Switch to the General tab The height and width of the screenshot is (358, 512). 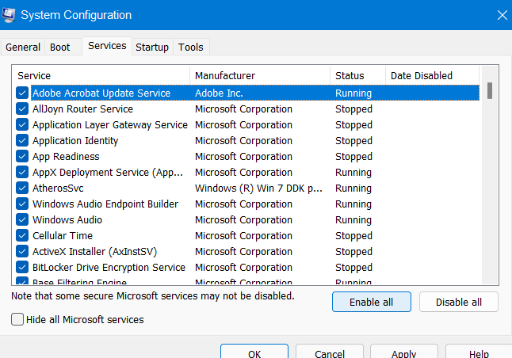tap(23, 48)
